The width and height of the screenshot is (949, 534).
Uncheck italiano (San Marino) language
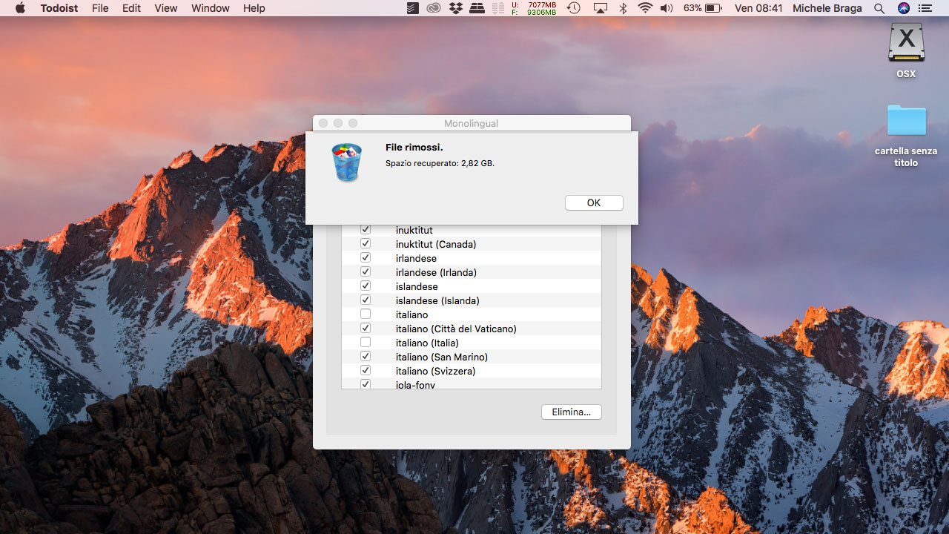click(x=366, y=357)
